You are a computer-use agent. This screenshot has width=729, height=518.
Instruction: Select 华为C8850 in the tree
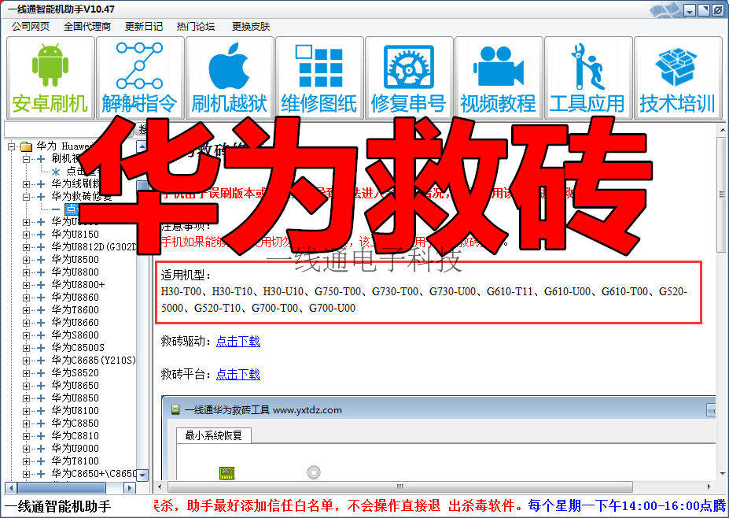coord(75,423)
